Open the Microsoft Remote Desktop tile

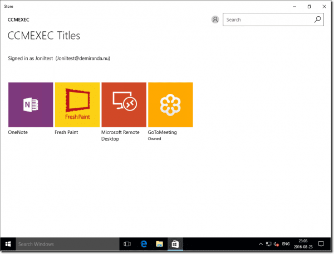[x=124, y=105]
